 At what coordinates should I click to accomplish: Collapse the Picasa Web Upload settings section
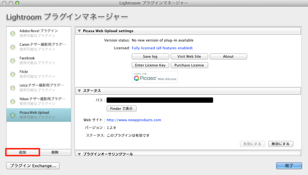(x=79, y=31)
